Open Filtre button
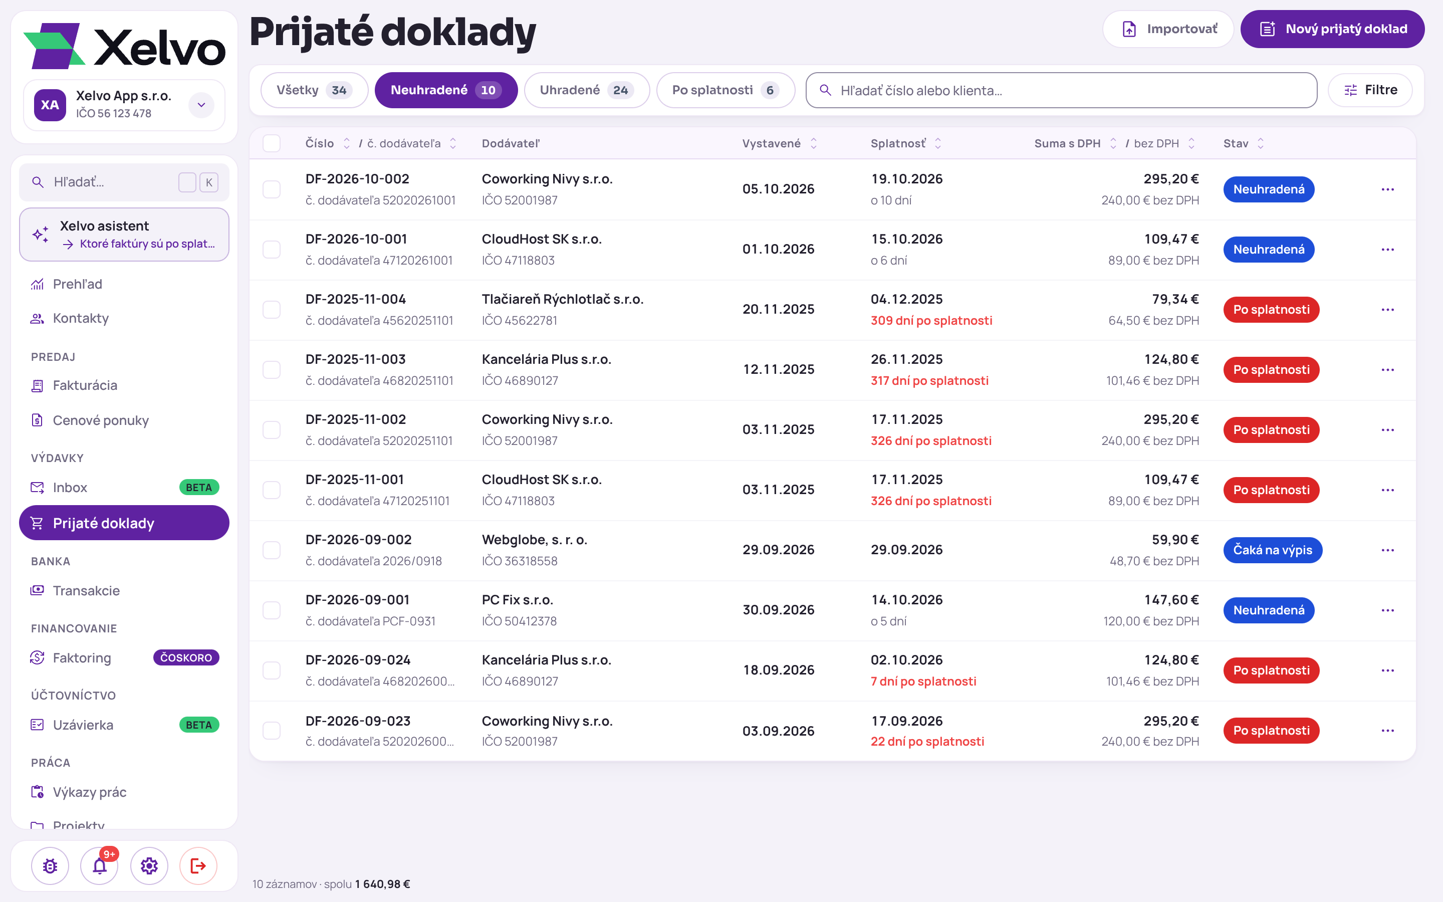 pos(1370,90)
